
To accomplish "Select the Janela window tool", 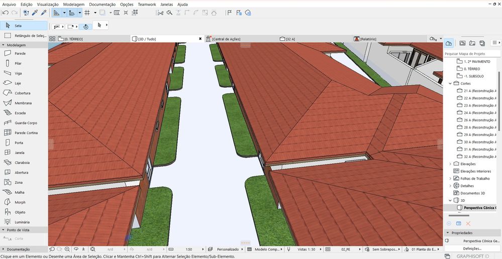I will click(x=20, y=153).
